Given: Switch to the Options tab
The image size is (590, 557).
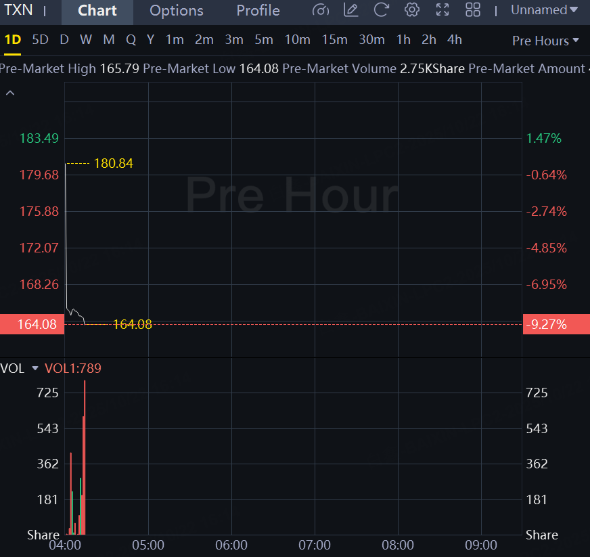Looking at the screenshot, I should (x=176, y=11).
